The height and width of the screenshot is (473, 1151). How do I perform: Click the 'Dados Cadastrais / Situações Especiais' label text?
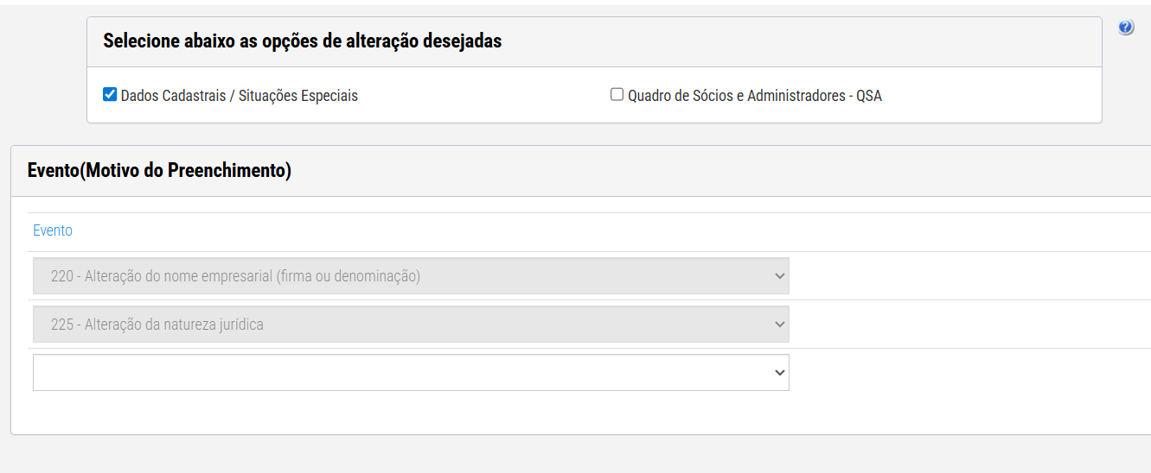(x=240, y=96)
